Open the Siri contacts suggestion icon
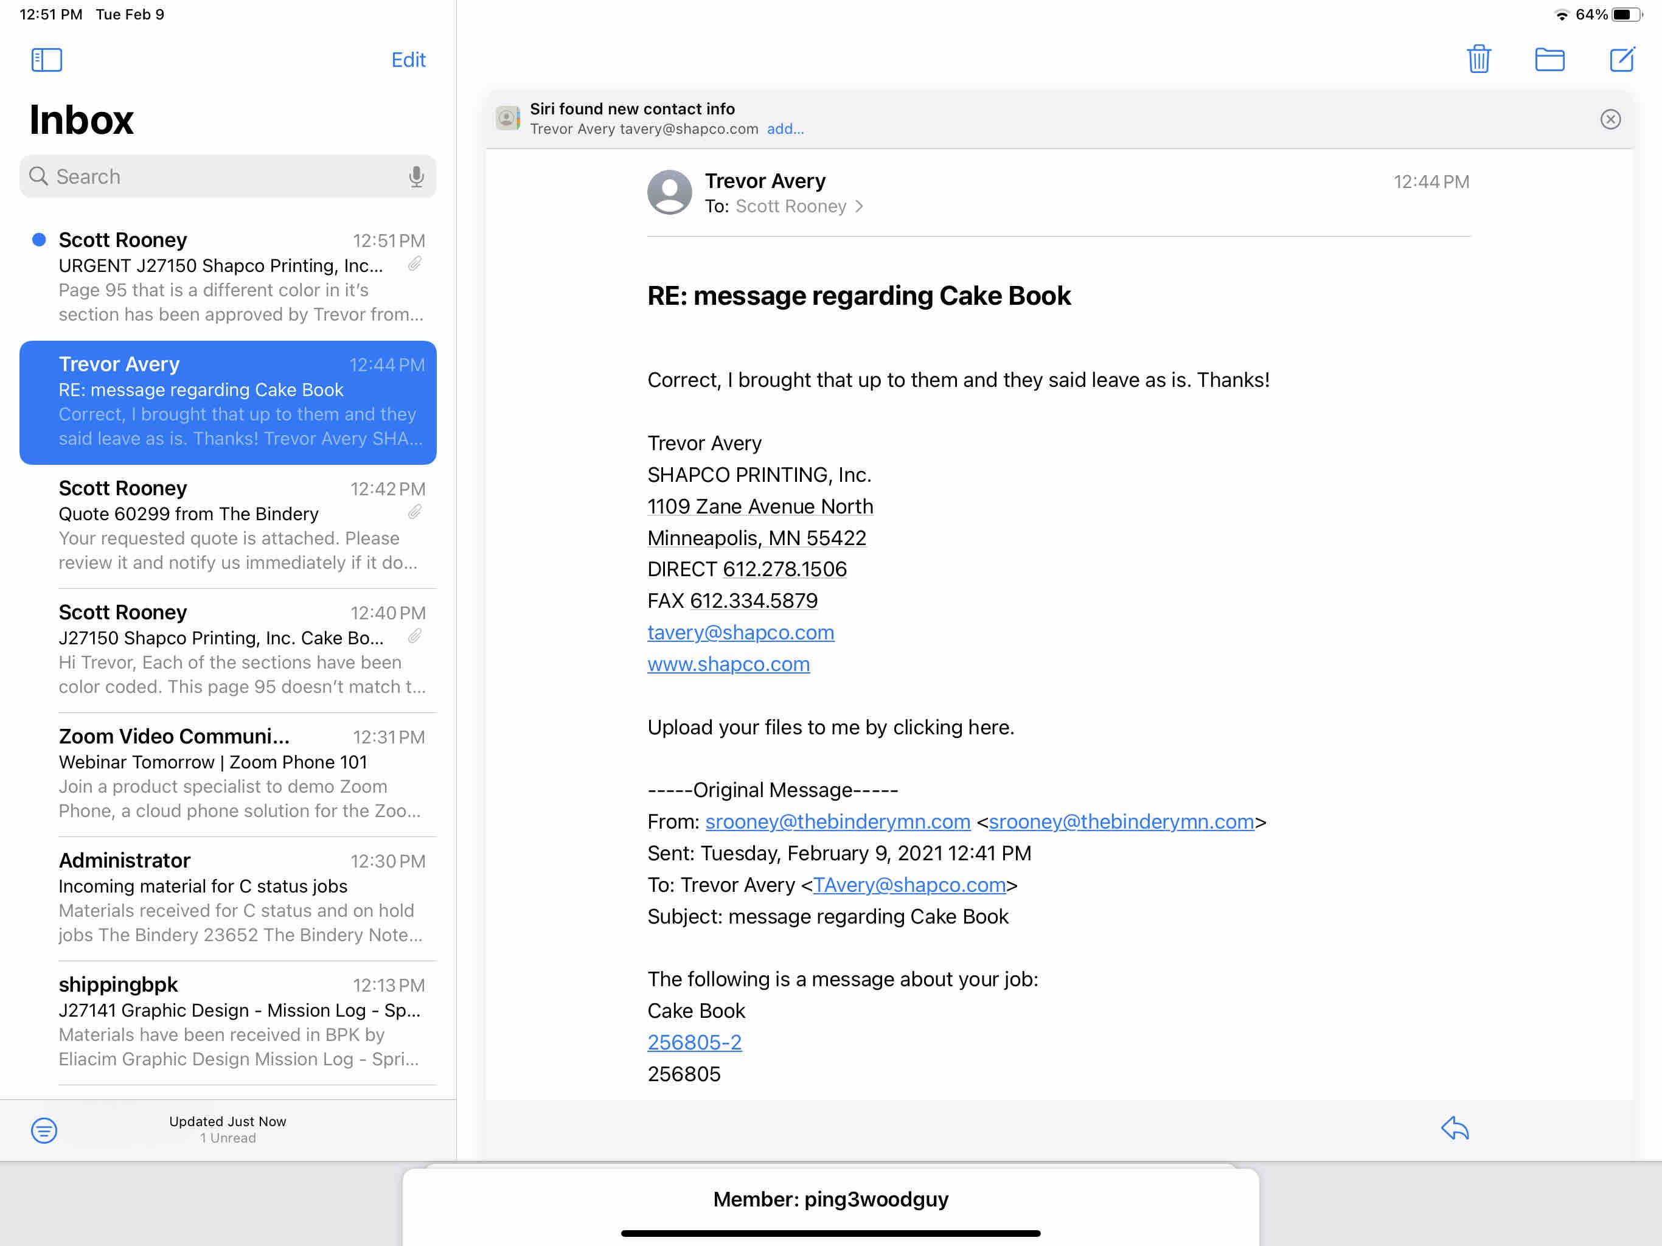1662x1246 pixels. click(508, 119)
